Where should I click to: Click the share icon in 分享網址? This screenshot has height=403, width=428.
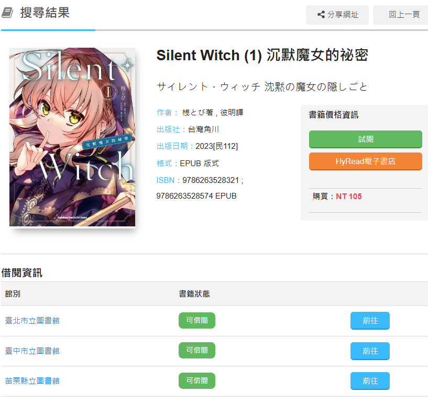coord(321,15)
